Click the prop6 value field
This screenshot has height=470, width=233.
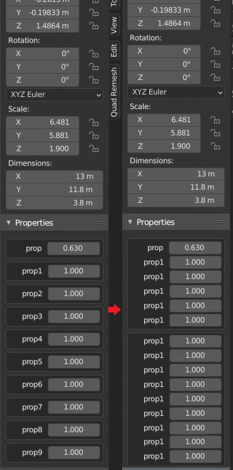[74, 384]
